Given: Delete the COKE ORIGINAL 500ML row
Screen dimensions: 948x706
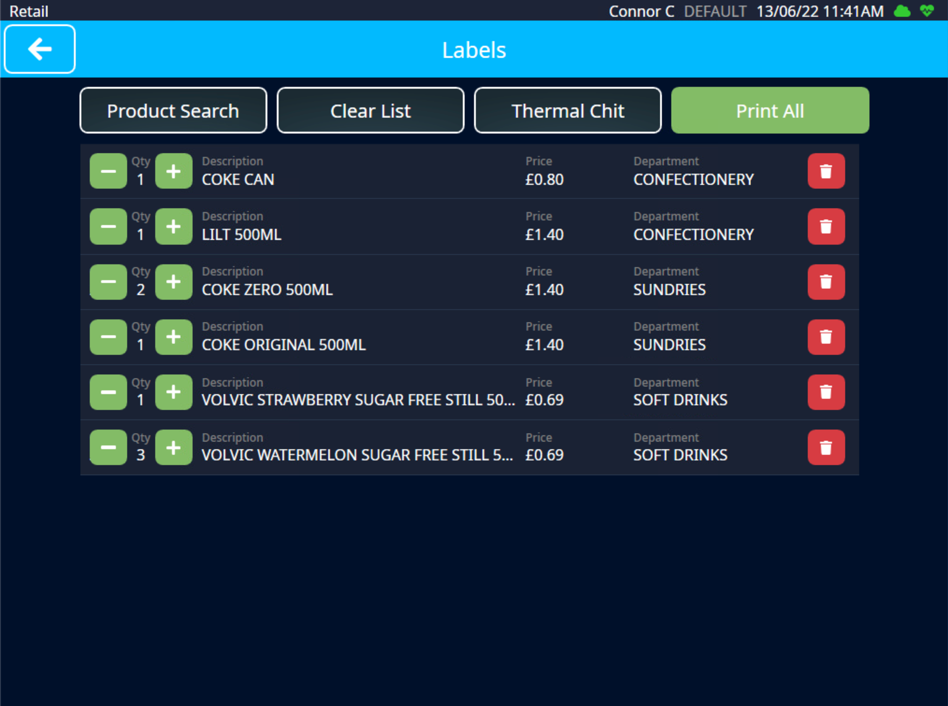Looking at the screenshot, I should point(826,337).
